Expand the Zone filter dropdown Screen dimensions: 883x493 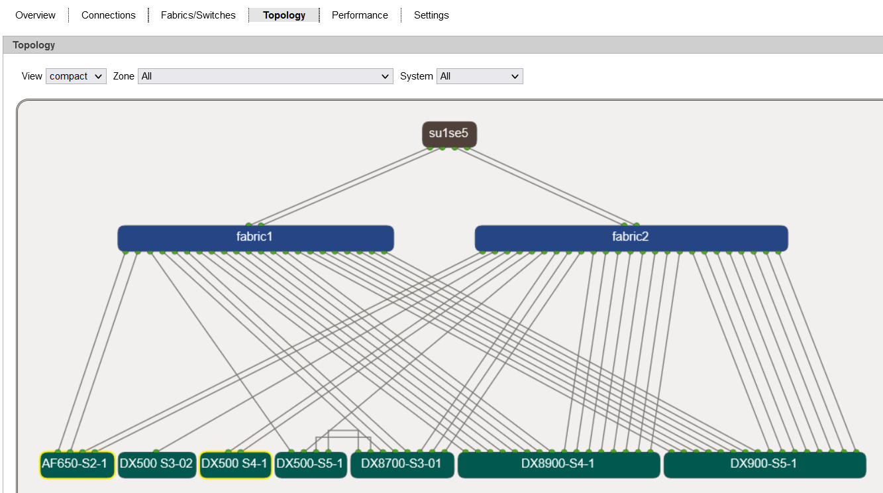(x=266, y=76)
